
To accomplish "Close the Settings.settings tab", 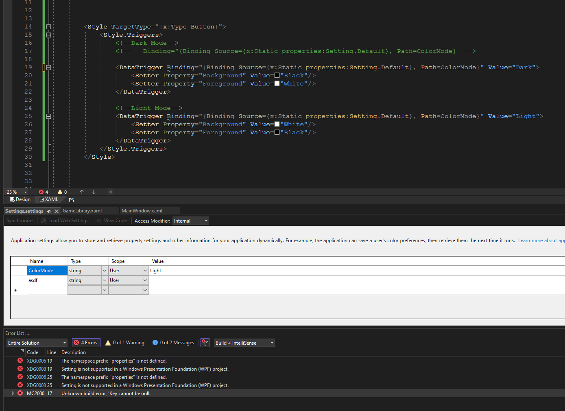I will pyautogui.click(x=57, y=211).
